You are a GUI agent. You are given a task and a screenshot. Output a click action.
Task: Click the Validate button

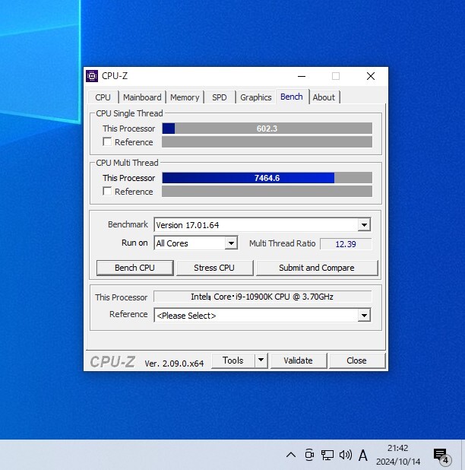pyautogui.click(x=298, y=360)
